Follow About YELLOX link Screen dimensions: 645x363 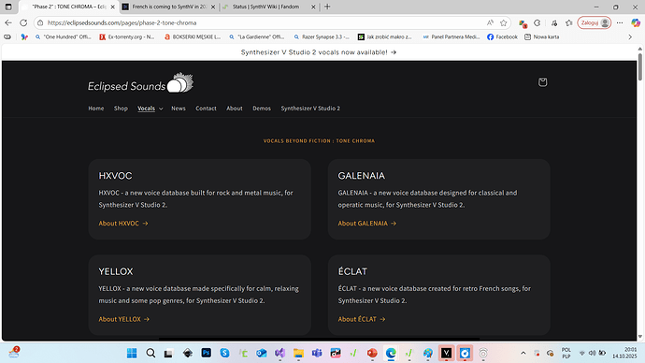(123, 319)
